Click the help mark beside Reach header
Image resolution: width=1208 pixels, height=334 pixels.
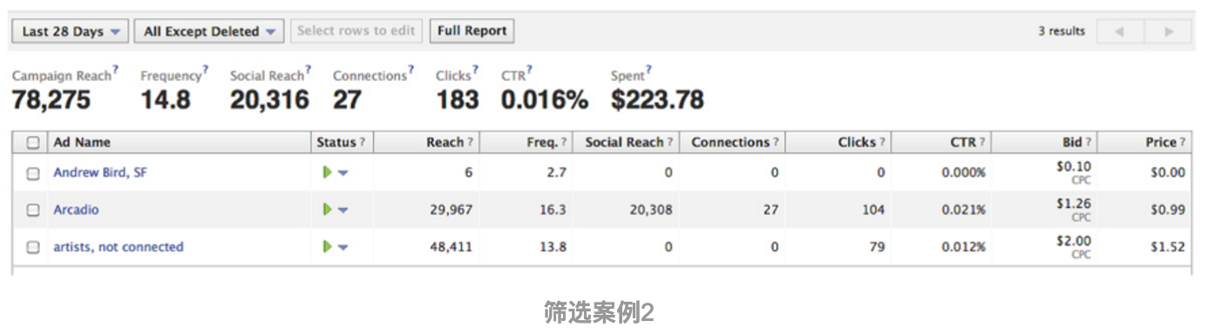pos(470,143)
